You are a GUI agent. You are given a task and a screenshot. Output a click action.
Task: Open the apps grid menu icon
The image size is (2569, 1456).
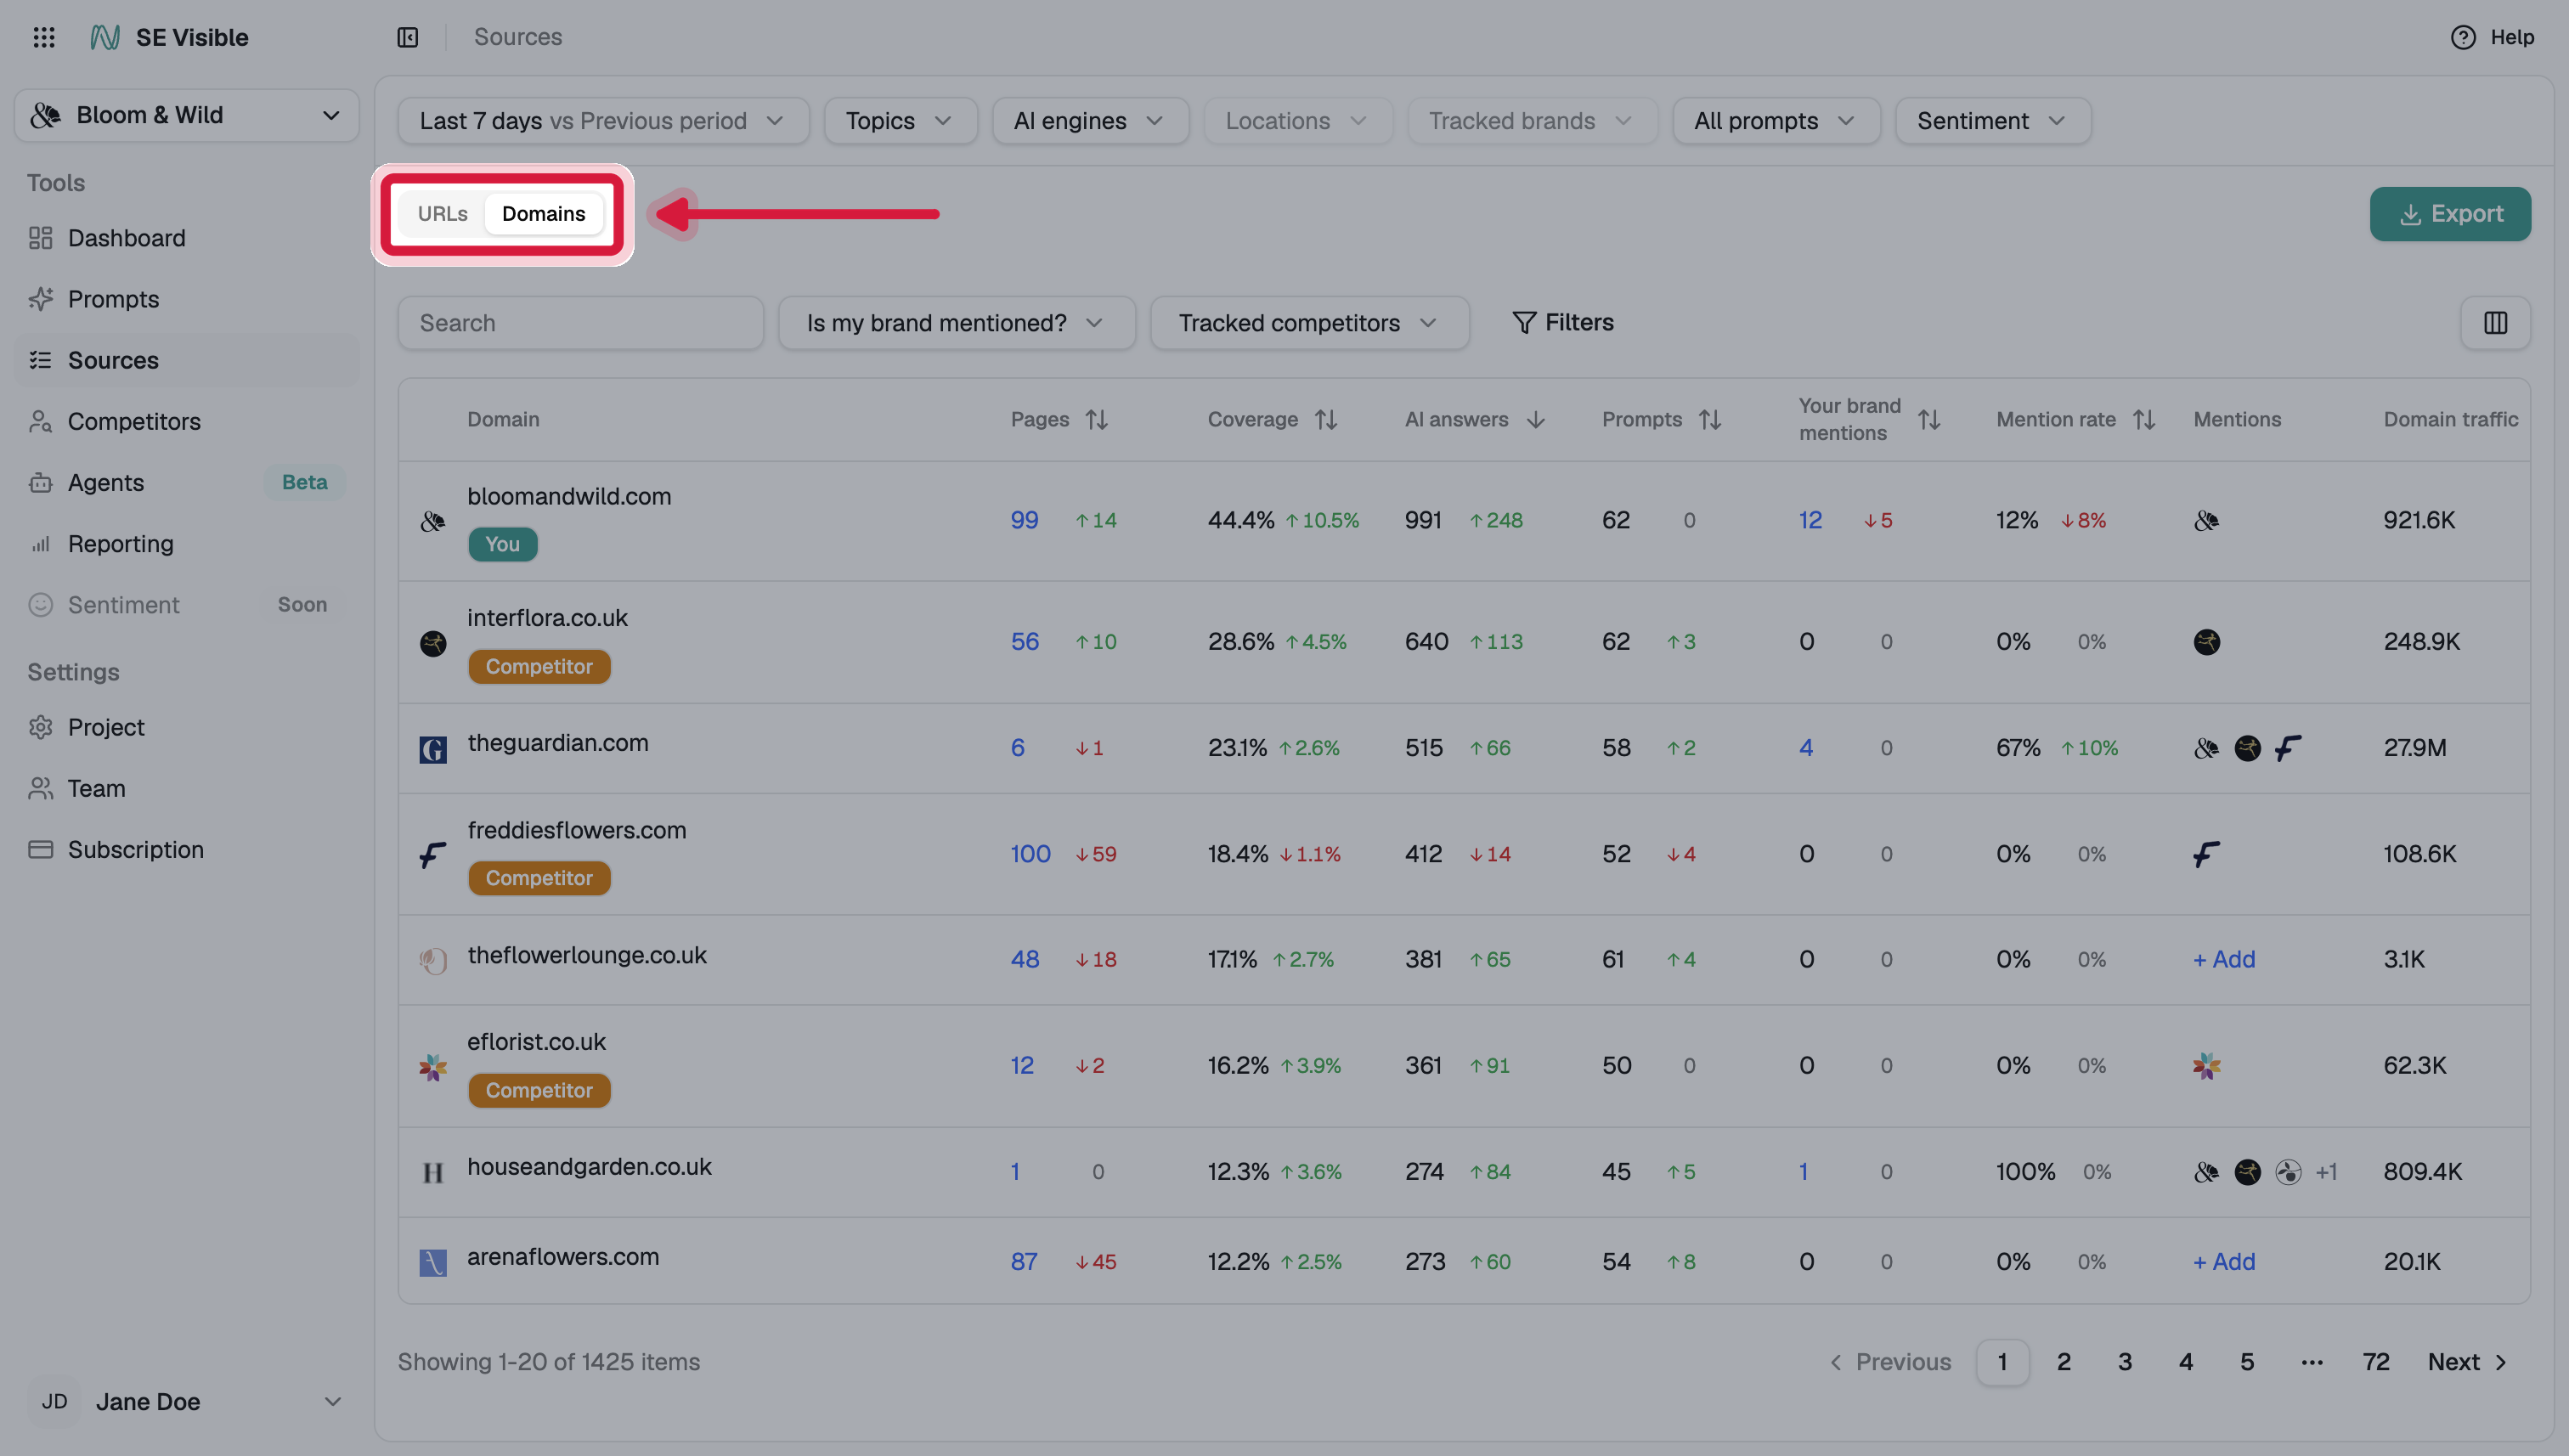[x=44, y=37]
